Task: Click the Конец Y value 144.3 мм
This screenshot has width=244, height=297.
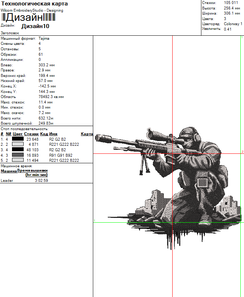Action: [47, 91]
